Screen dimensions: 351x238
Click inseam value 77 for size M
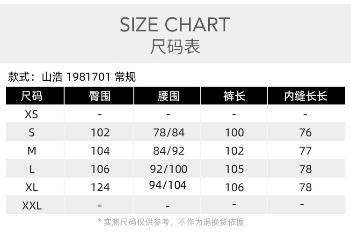click(x=306, y=151)
